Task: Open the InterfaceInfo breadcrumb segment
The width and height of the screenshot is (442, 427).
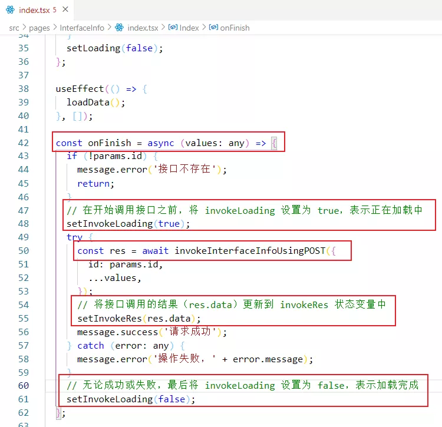Action: (x=82, y=28)
